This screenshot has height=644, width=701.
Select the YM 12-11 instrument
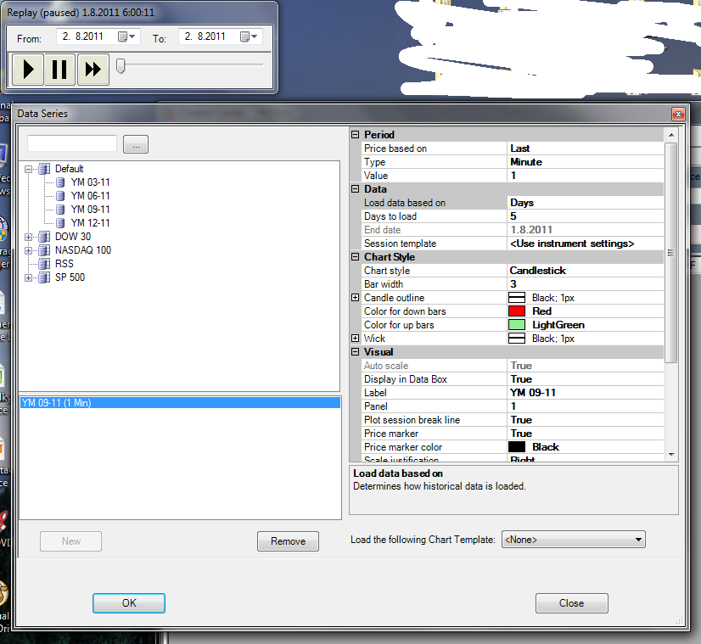click(x=90, y=223)
